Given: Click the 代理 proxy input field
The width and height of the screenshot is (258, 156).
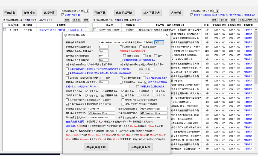Looking at the screenshot, I should [x=115, y=87].
